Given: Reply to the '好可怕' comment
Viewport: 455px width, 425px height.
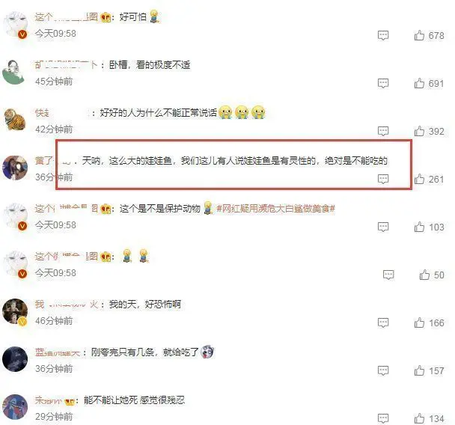Looking at the screenshot, I should click(x=383, y=36).
